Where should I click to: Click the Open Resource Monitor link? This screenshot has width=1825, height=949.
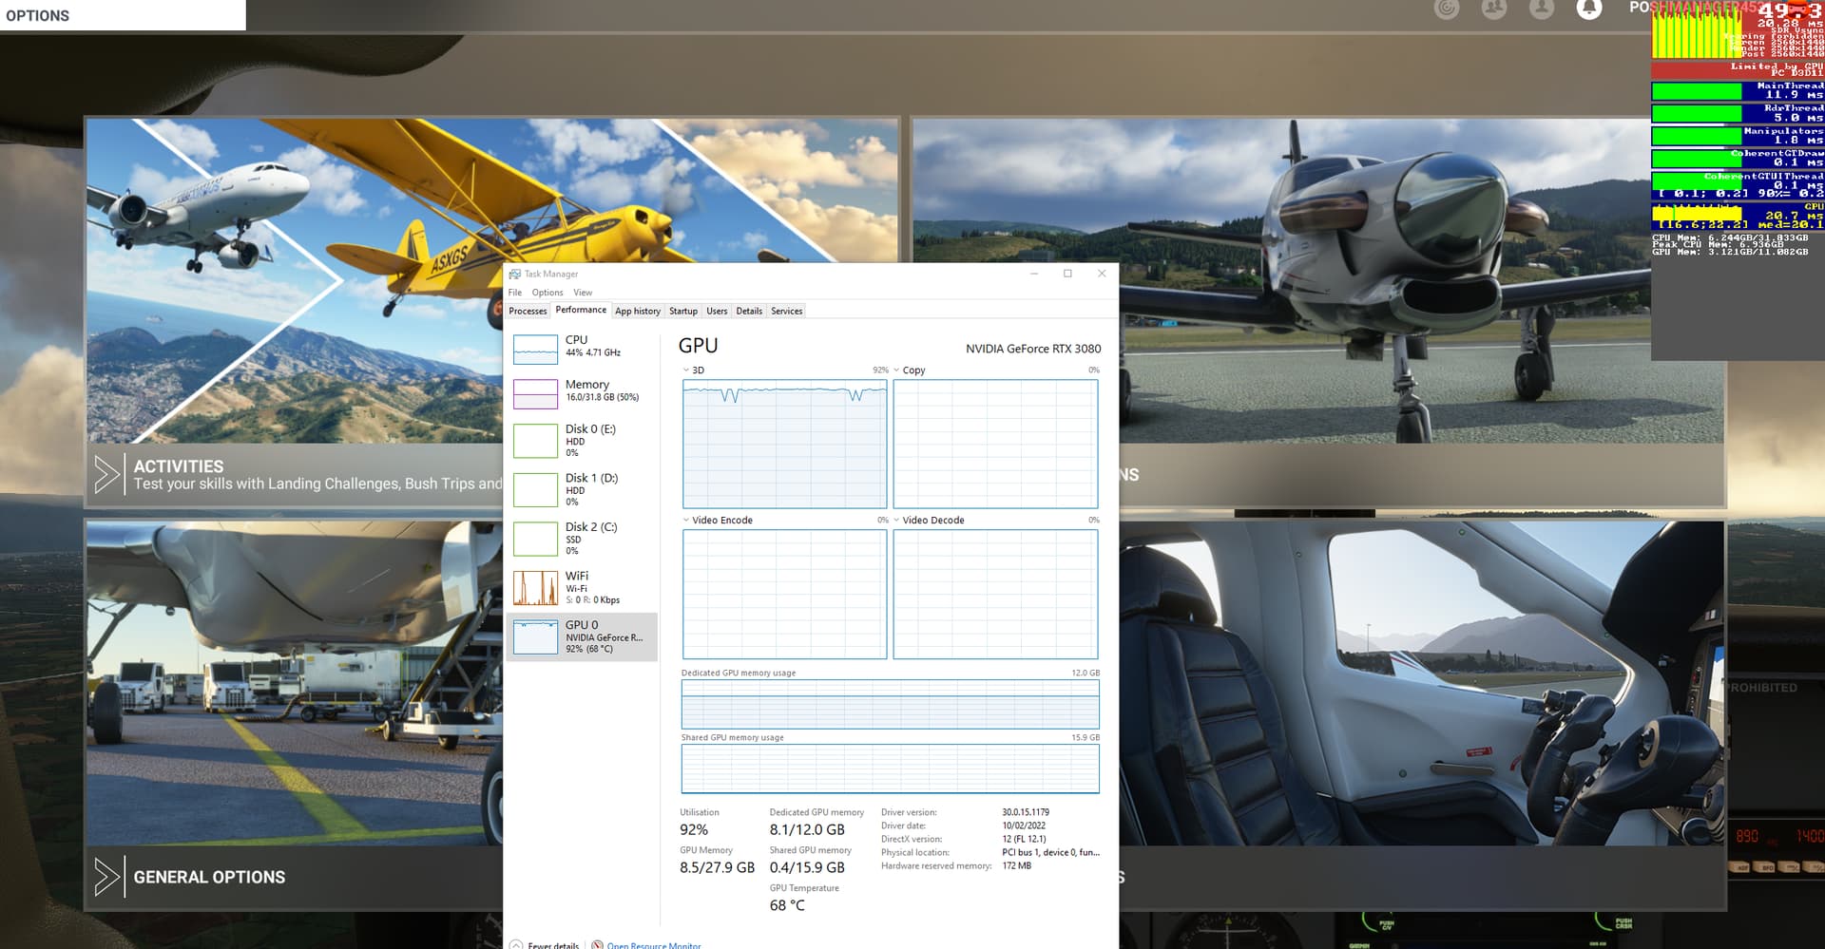(x=654, y=945)
